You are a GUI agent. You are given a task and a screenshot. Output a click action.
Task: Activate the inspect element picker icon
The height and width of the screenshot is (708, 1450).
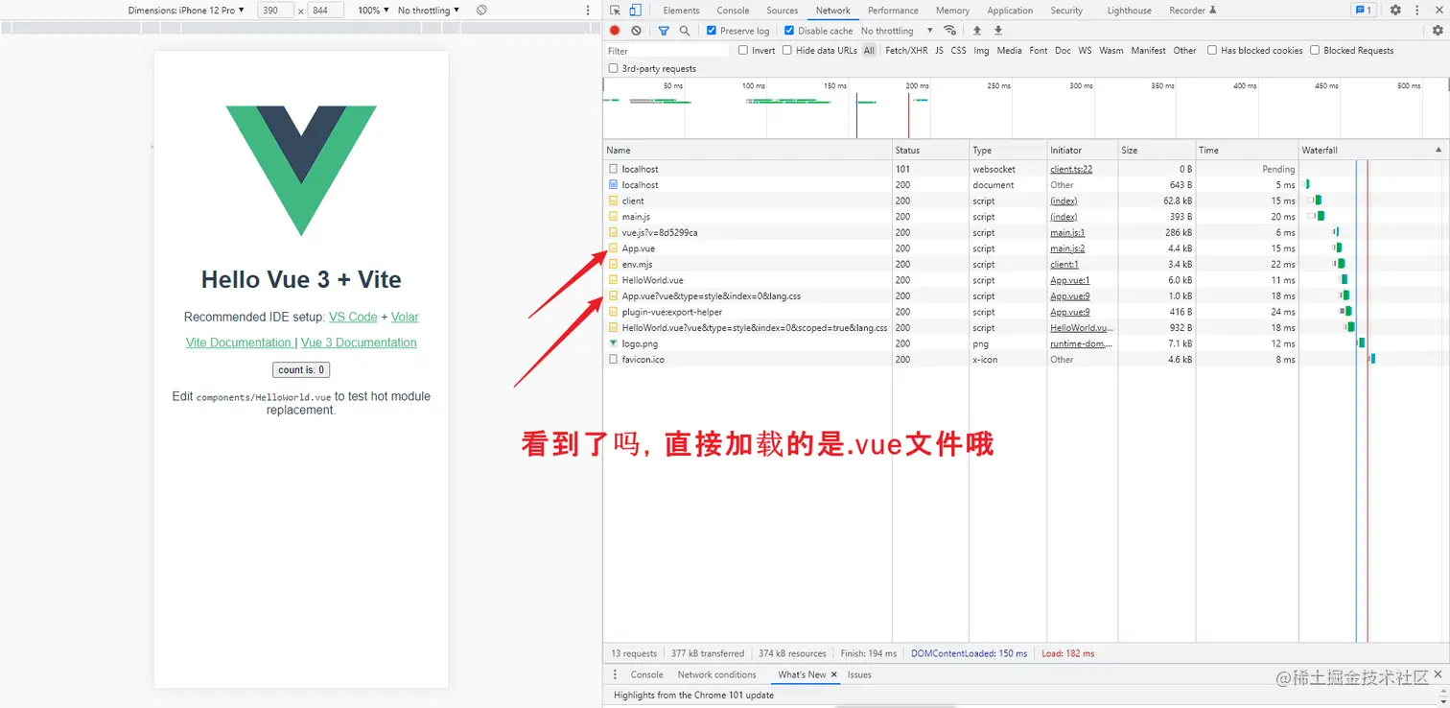(x=615, y=11)
